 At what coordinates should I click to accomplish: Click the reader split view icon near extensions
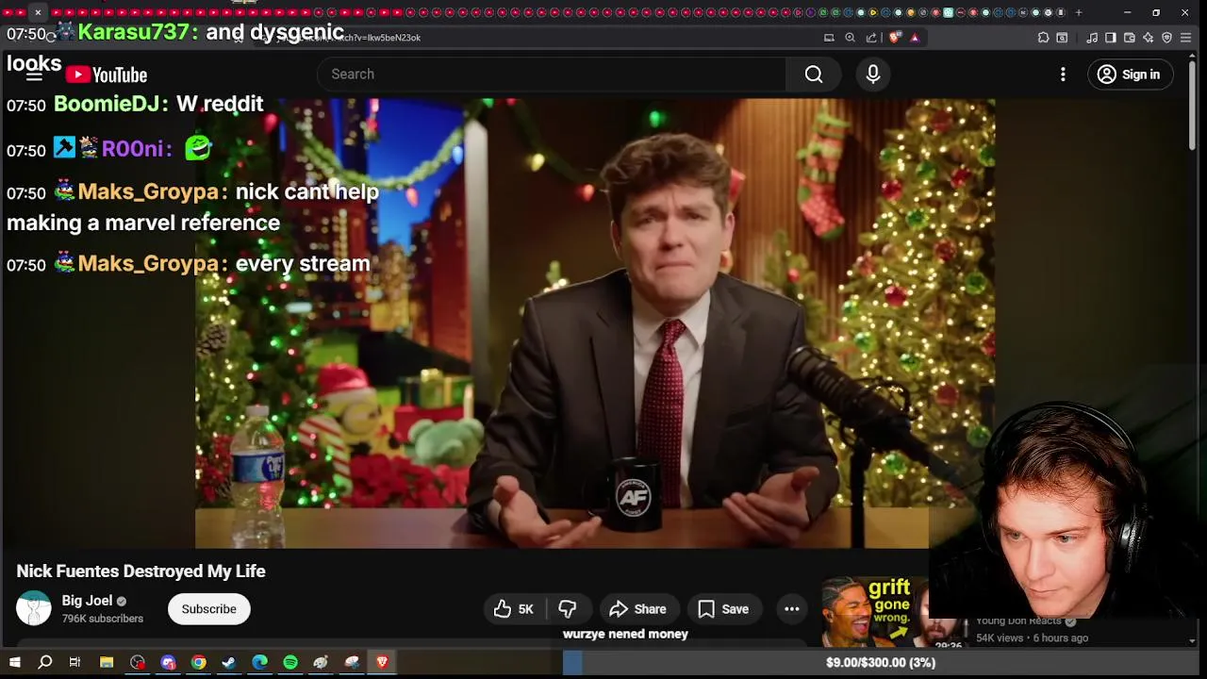[x=1062, y=38]
